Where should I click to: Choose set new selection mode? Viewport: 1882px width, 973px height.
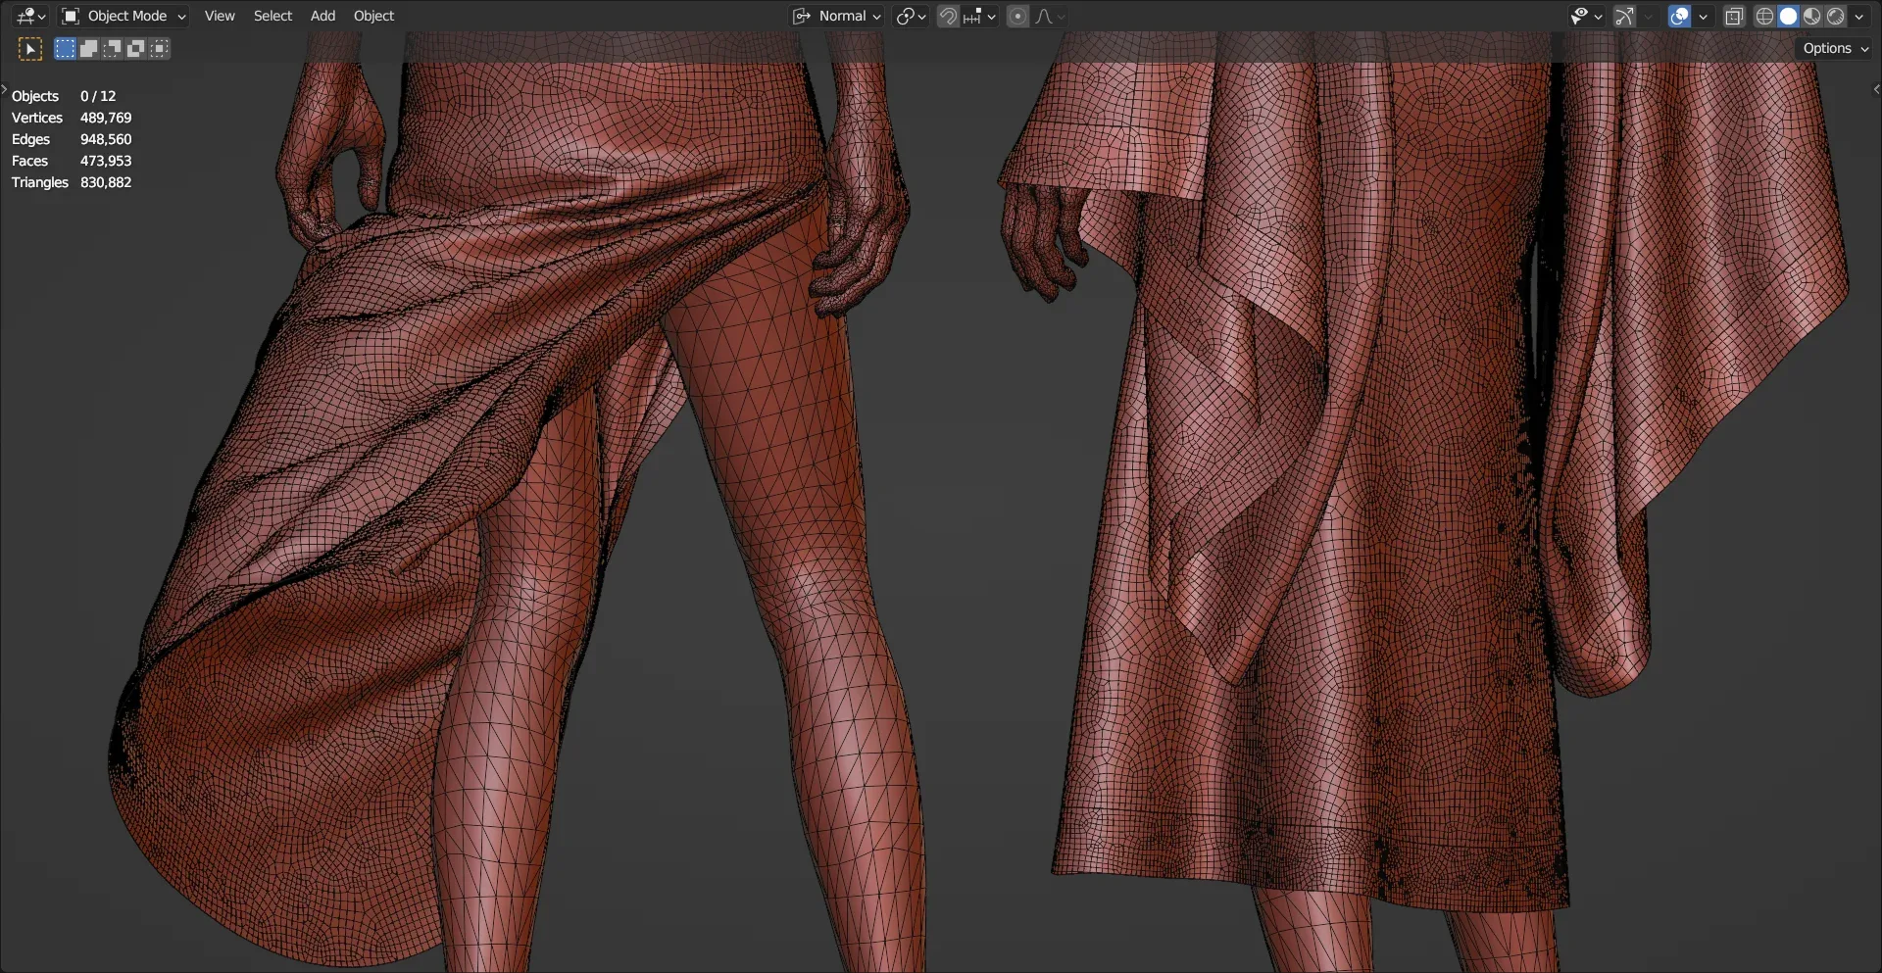tap(65, 48)
